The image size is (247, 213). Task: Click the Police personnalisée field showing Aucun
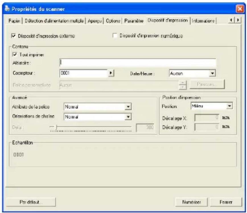(119, 85)
